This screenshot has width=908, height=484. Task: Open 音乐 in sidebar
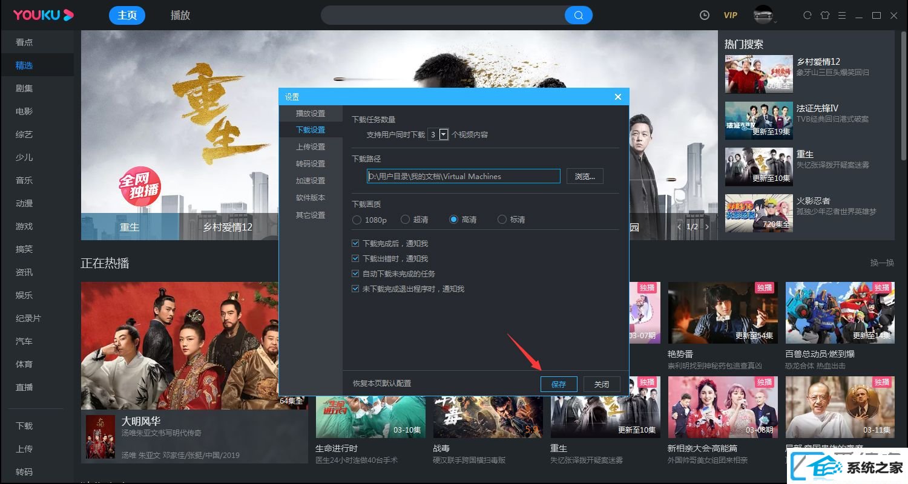click(24, 180)
